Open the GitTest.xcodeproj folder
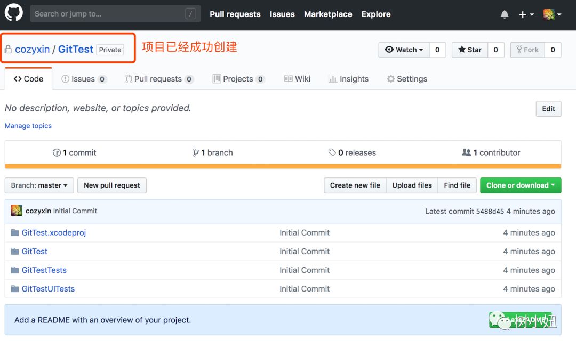The height and width of the screenshot is (347, 576). click(54, 232)
